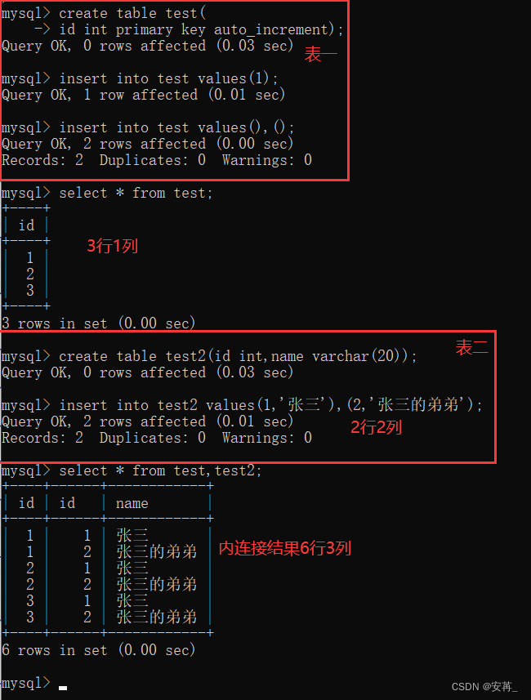Click the 'create table test(' command line
The width and height of the screenshot is (531, 700).
click(x=104, y=13)
